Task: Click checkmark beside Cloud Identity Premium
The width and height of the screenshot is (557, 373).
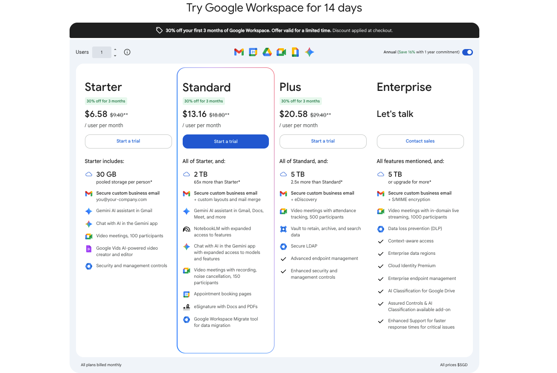Action: pos(381,266)
